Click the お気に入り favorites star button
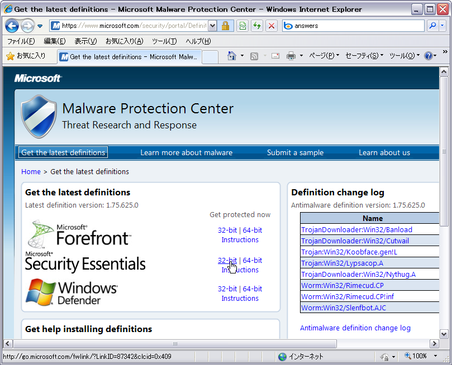The height and width of the screenshot is (365, 452). (26, 56)
